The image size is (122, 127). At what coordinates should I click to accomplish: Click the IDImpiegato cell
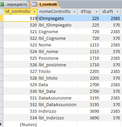point(58,18)
